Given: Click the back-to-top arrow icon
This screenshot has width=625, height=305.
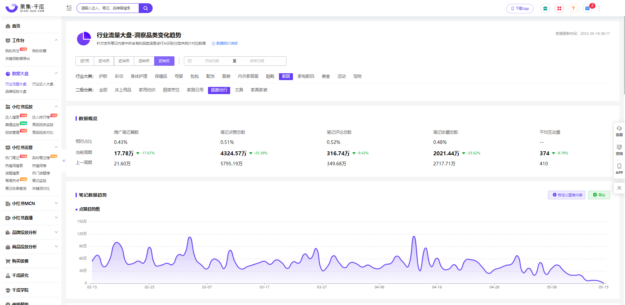Looking at the screenshot, I should 619,188.
